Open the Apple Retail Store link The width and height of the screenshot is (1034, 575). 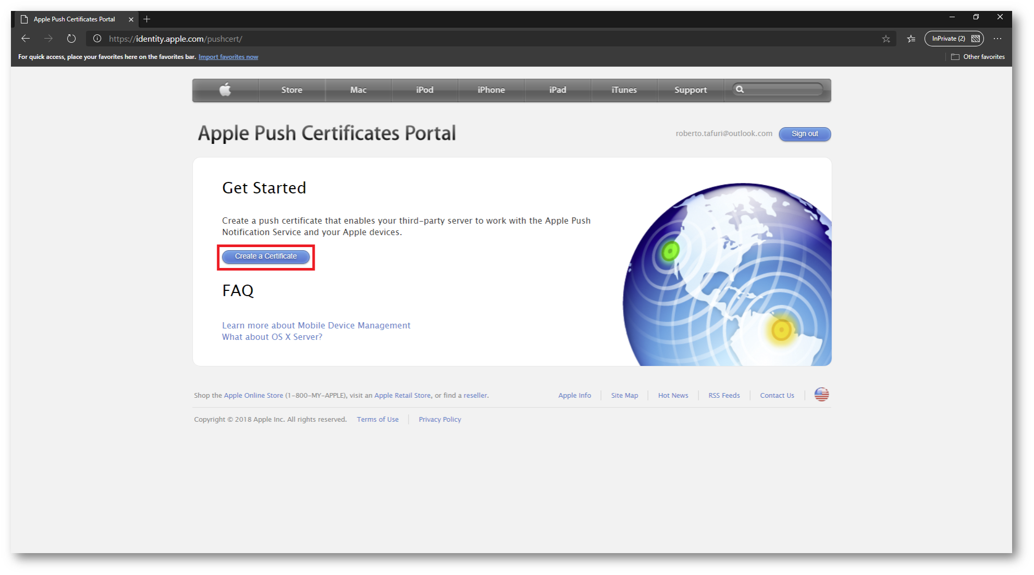pos(402,396)
